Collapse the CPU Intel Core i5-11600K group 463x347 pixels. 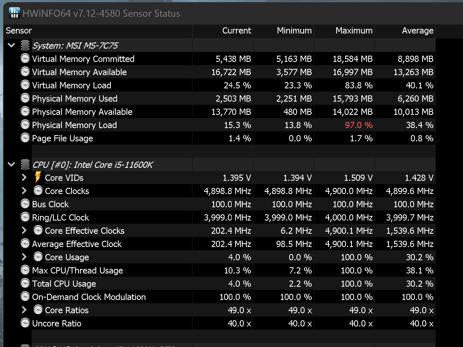[11, 164]
